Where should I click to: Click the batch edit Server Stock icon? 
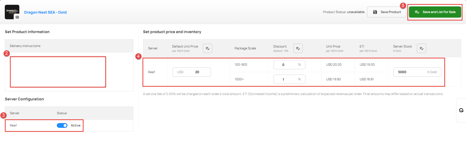point(422,48)
